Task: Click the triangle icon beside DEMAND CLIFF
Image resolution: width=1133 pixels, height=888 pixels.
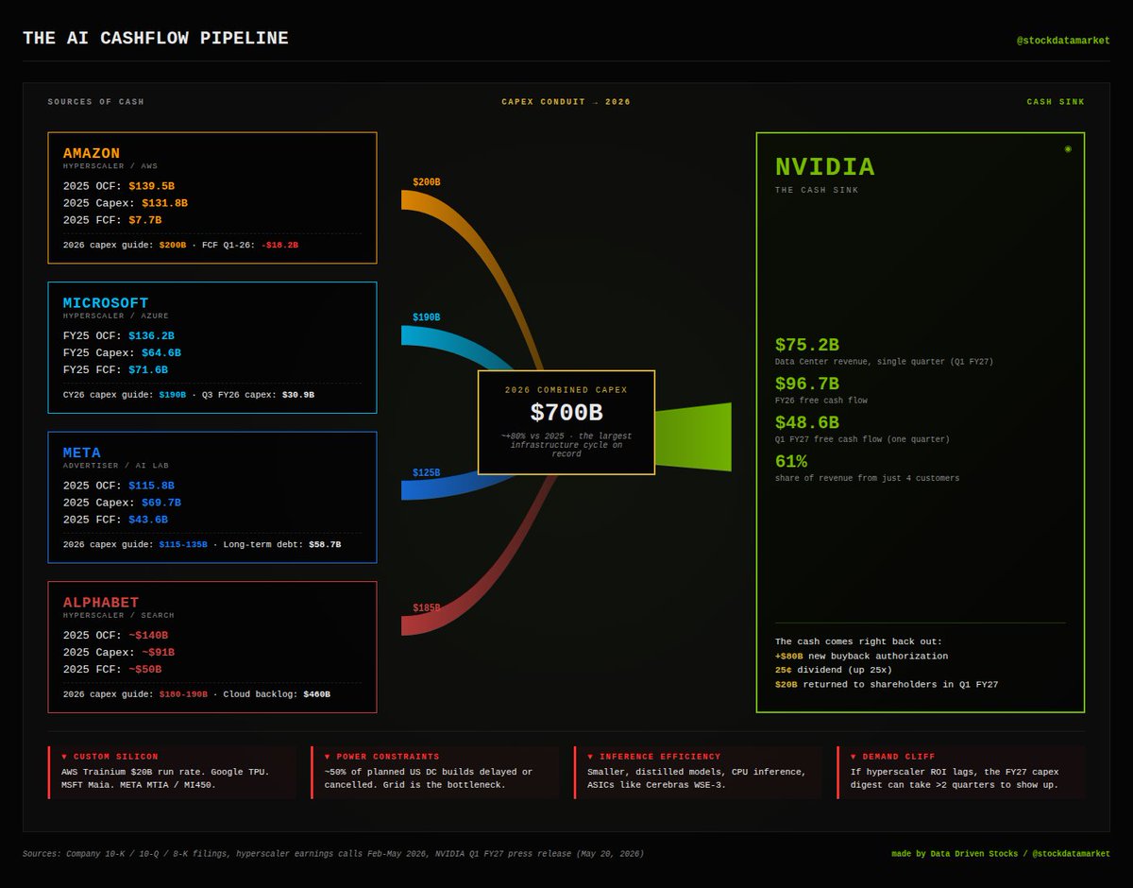Action: [854, 757]
